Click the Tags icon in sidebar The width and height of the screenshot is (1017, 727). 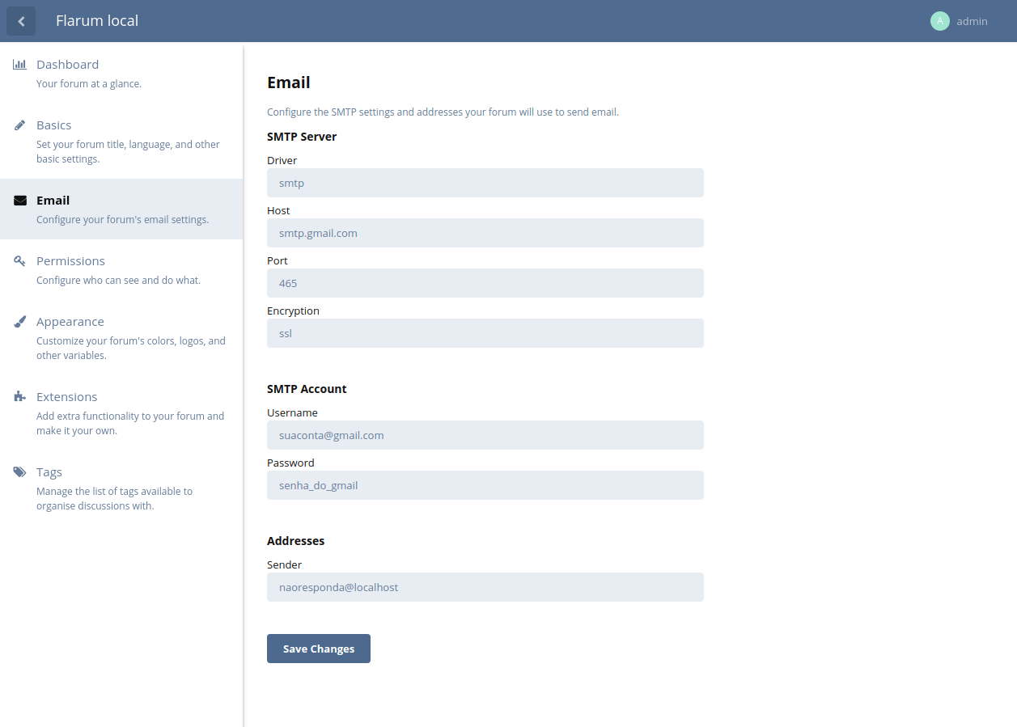pyautogui.click(x=19, y=472)
